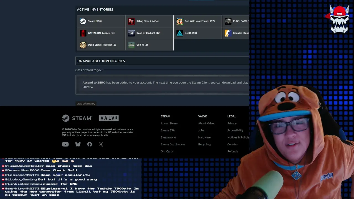Open the Privacy link under Legal
Image resolution: width=354 pixels, height=199 pixels.
232,124
